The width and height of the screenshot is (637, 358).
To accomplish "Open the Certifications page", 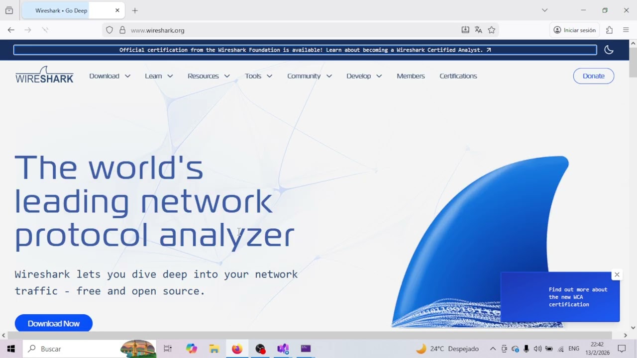I will [458, 76].
